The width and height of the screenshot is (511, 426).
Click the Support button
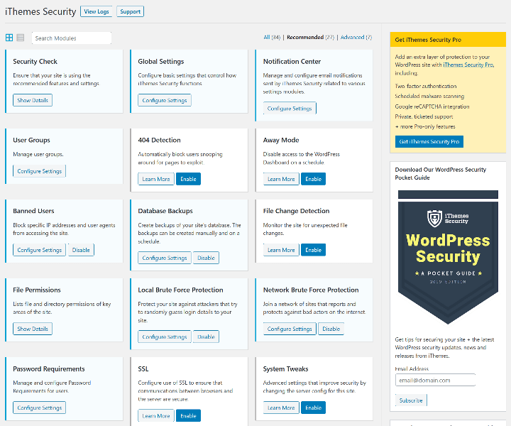[x=130, y=11]
